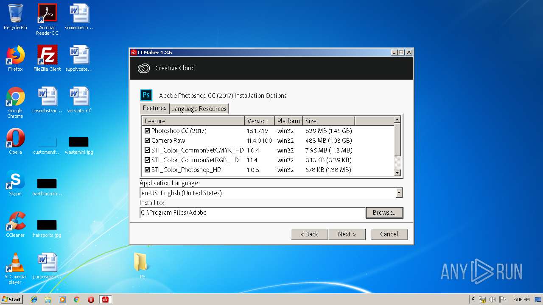Screen dimensions: 543x305
Task: Open the VLC media player shortcut
Action: tap(15, 269)
